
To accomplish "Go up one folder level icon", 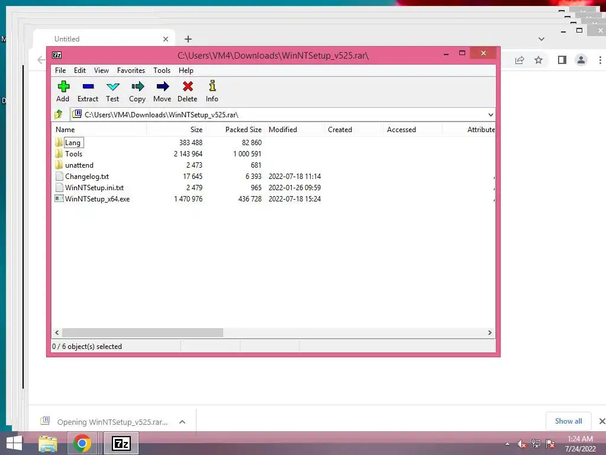I will (x=59, y=114).
